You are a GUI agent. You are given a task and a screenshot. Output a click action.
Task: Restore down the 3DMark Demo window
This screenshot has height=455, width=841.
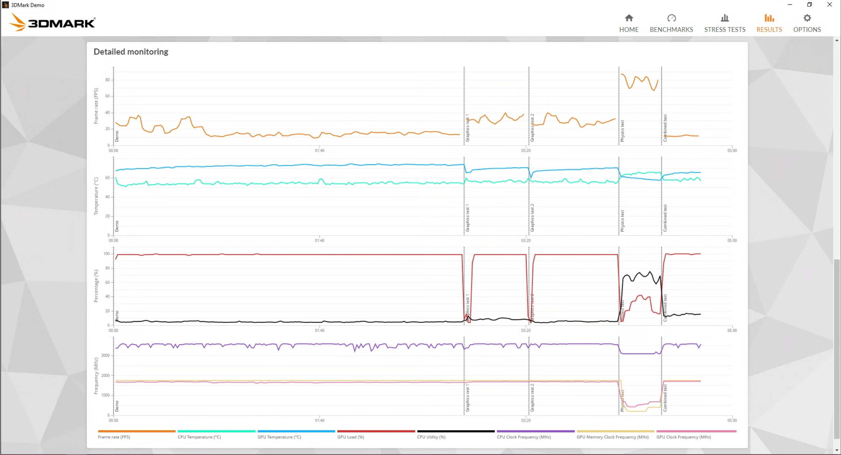pos(809,5)
